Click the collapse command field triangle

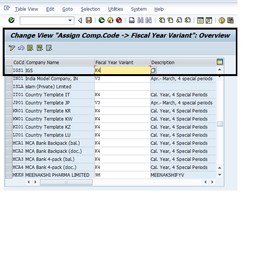80,20
